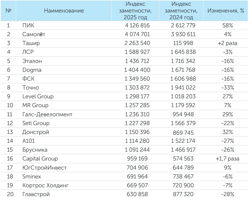This screenshot has width=248, height=200.
Task: Select the Точно 2024 value 1 941 022
Action: (x=183, y=88)
